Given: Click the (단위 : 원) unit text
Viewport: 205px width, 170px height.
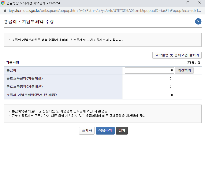Looking at the screenshot, I should [194, 63].
